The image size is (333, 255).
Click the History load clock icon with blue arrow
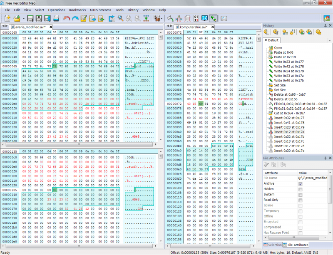[x=309, y=32]
